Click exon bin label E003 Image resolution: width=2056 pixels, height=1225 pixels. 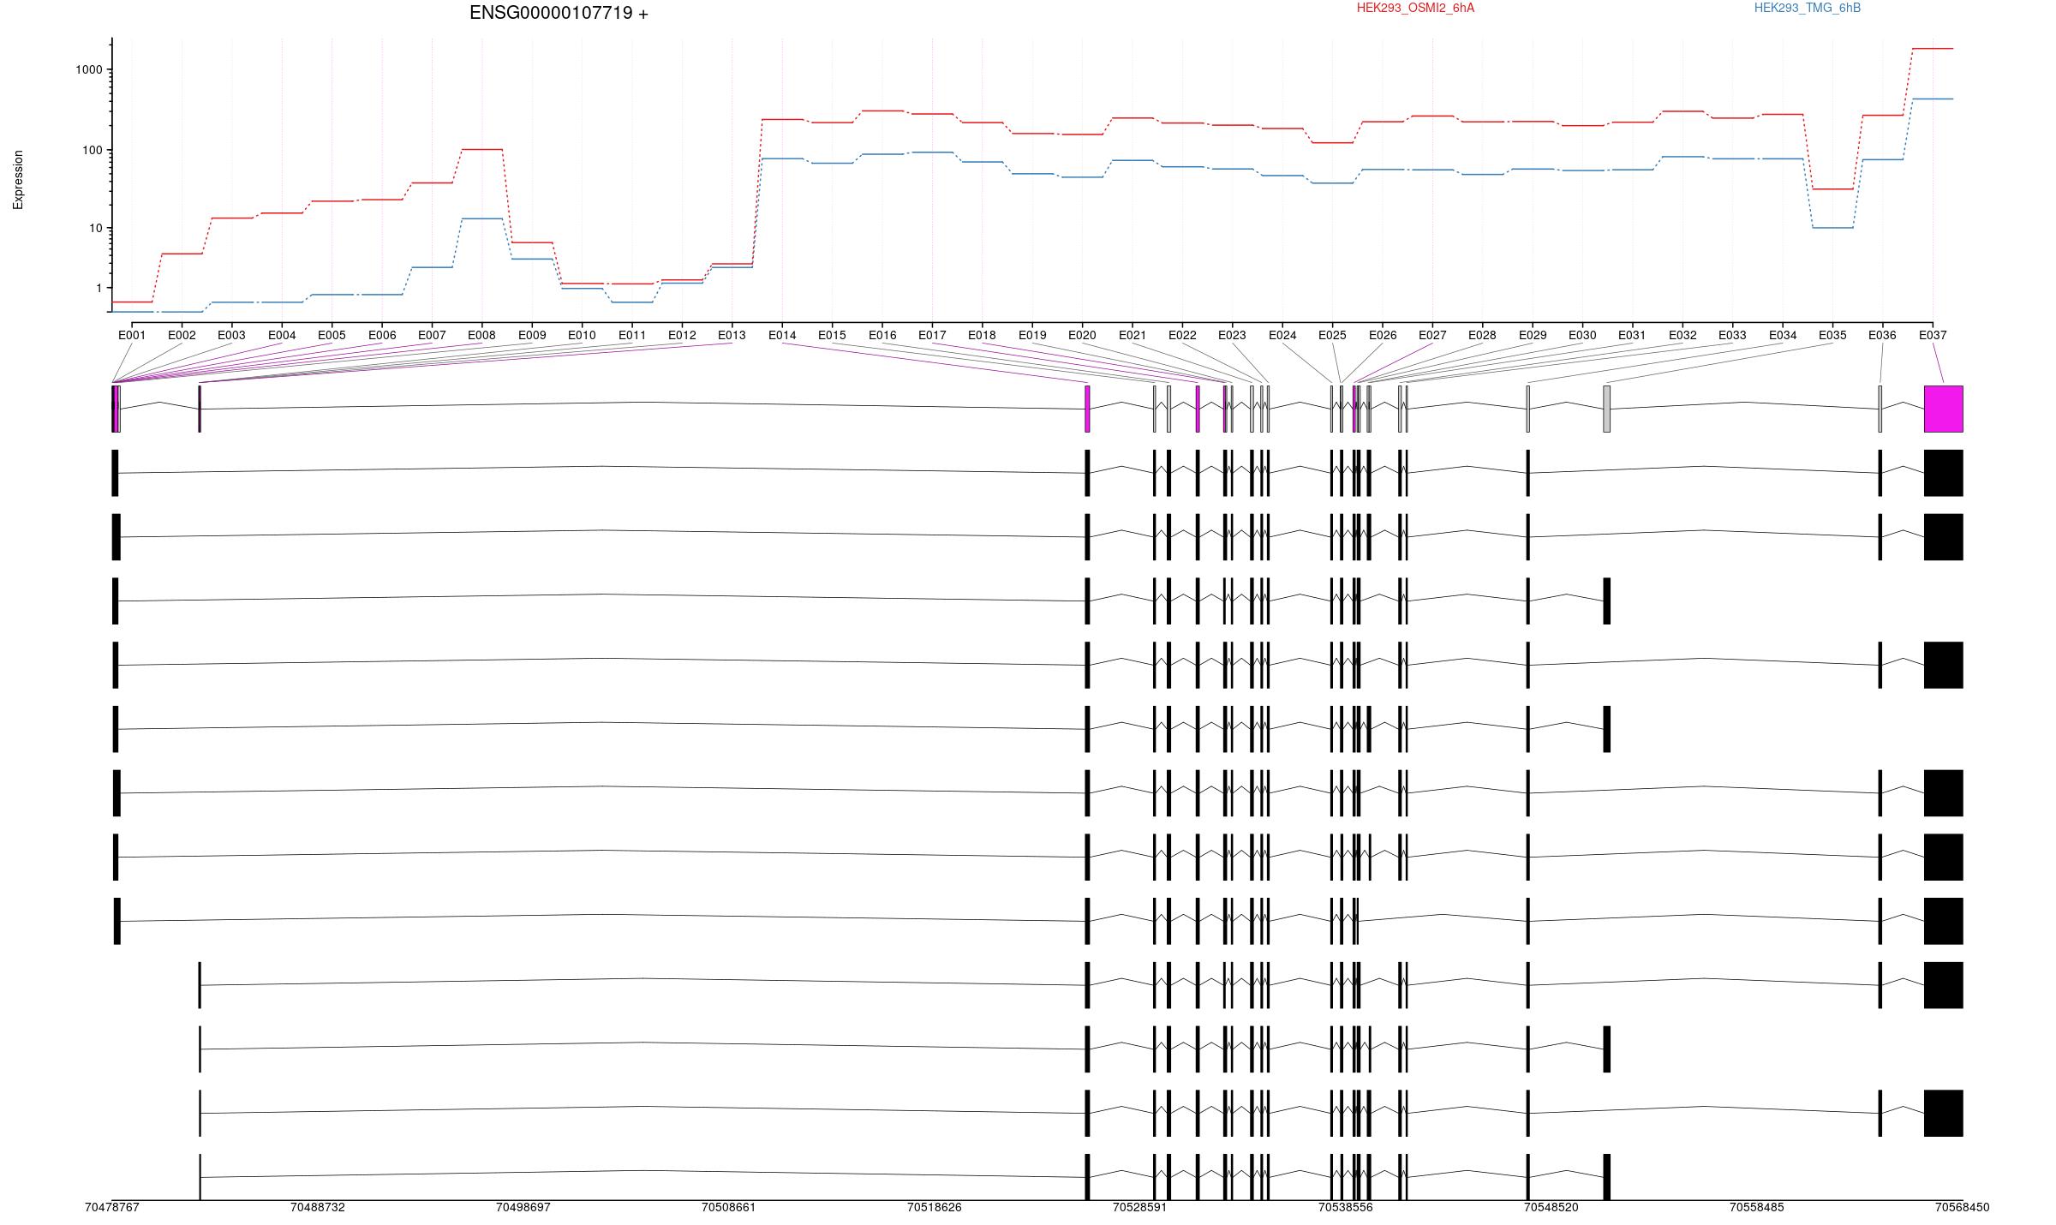tap(231, 335)
